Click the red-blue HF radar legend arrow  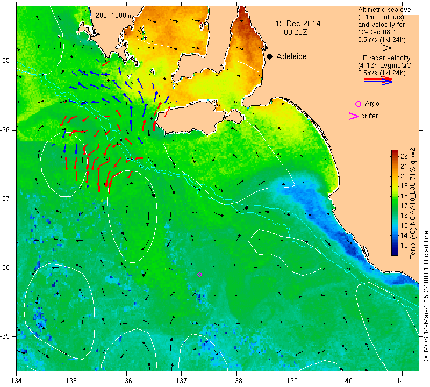tap(378, 81)
